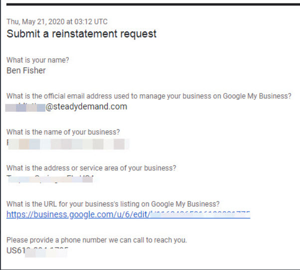This screenshot has height=270, width=300.
Task: Click the official email address question label
Action: [x=149, y=96]
